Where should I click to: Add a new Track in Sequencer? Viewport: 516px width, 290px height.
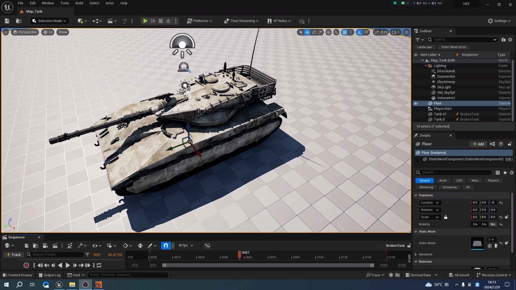(13, 255)
